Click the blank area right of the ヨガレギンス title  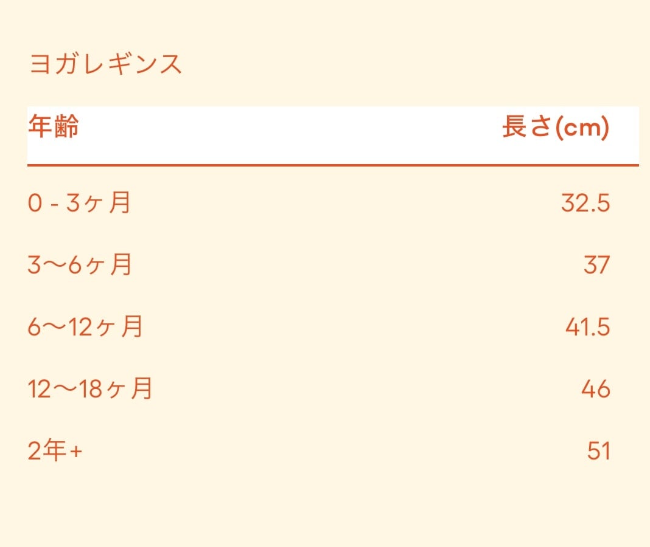click(x=414, y=64)
